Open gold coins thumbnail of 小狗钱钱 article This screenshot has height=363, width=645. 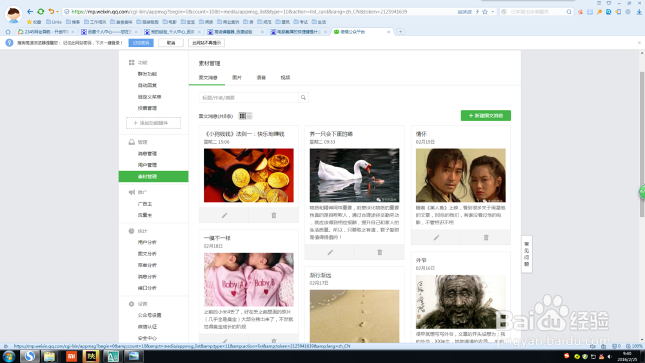(x=248, y=175)
